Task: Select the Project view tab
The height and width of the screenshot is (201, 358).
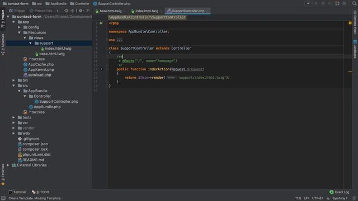Action: (x=17, y=11)
